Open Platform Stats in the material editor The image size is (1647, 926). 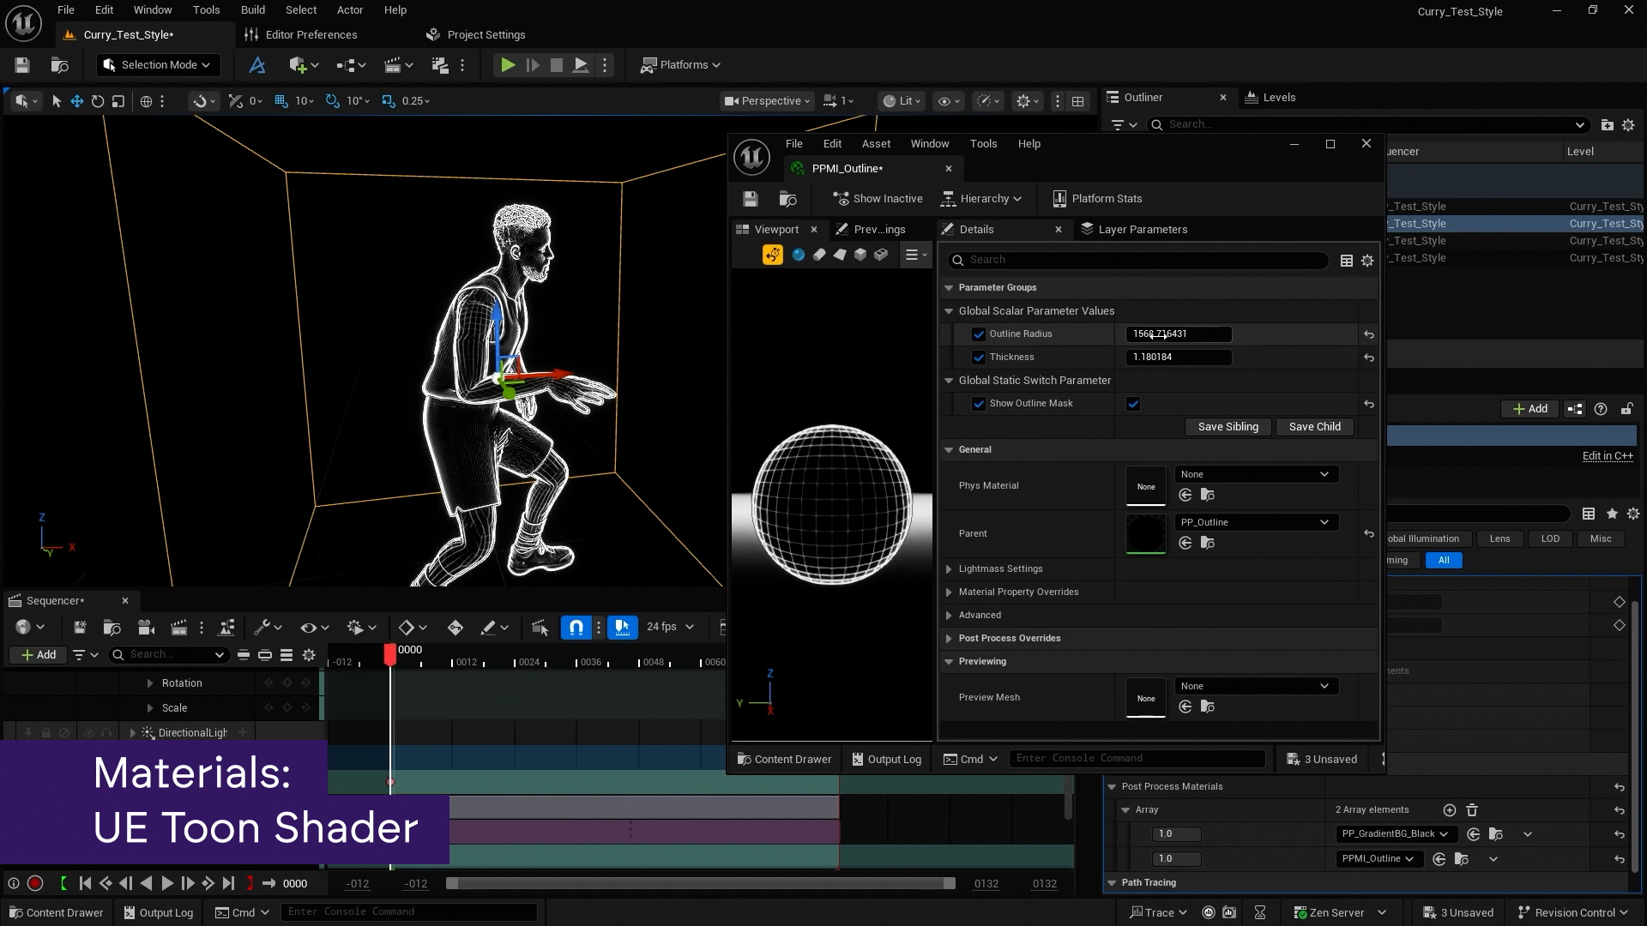click(x=1097, y=199)
